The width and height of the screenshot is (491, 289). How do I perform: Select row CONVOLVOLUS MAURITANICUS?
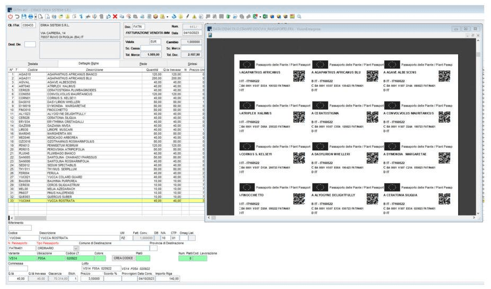[x=106, y=94]
